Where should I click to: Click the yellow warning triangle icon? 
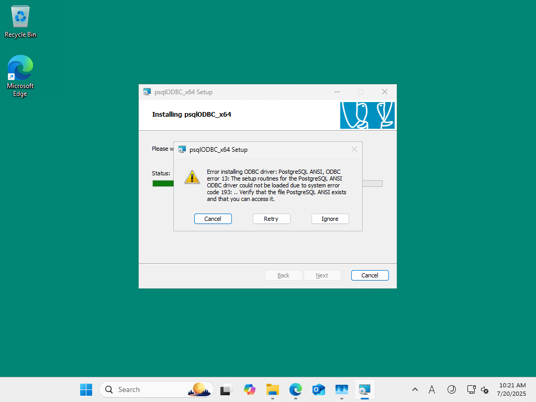click(x=192, y=177)
